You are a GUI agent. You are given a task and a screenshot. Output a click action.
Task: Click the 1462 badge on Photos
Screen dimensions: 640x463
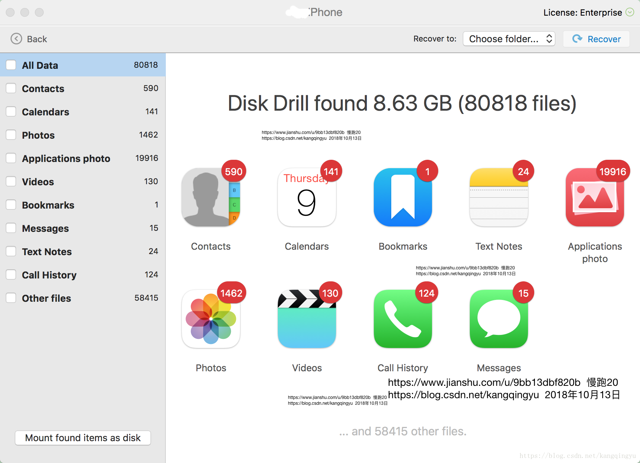(231, 293)
